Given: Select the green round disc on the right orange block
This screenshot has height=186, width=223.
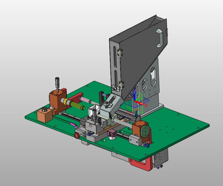Looking at the screenshot, I should (145, 131).
